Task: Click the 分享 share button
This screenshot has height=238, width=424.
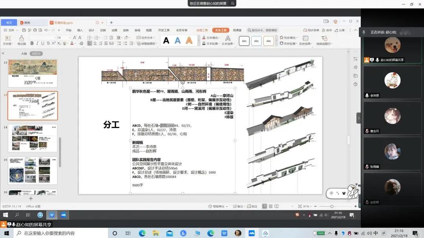Action: point(340,30)
